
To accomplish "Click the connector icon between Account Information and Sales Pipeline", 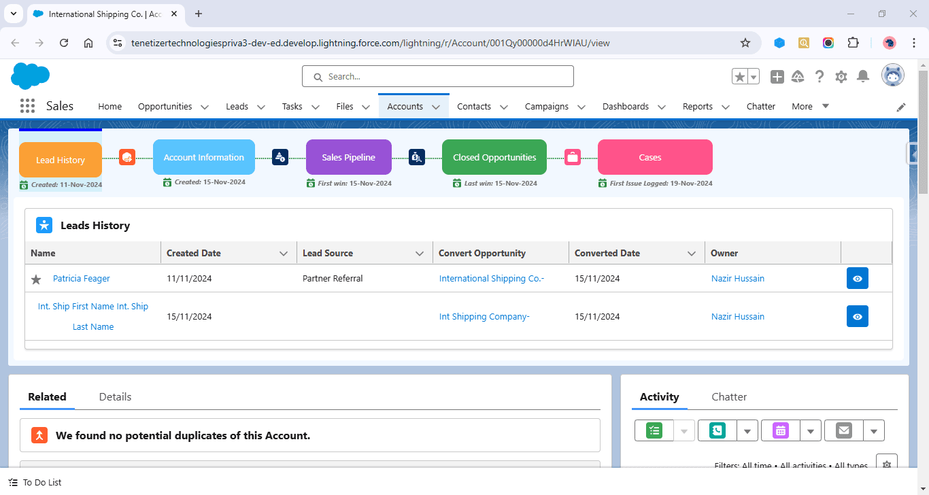I will (x=280, y=157).
